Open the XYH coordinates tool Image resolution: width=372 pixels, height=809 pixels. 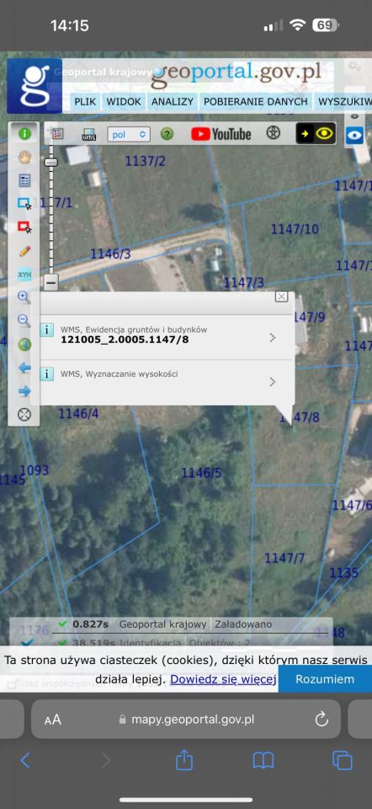coord(24,274)
